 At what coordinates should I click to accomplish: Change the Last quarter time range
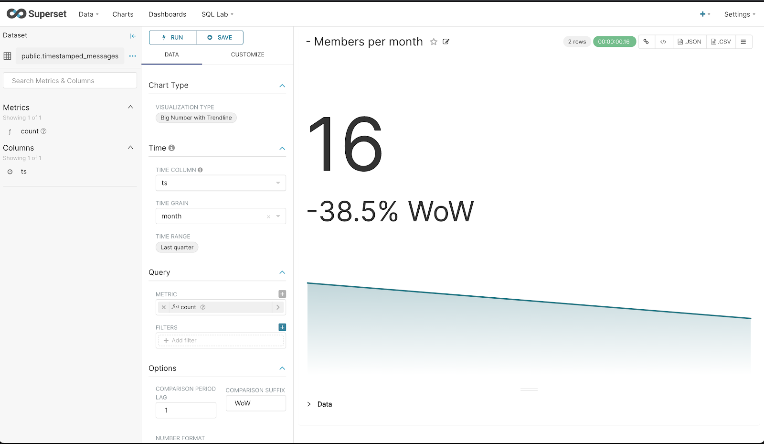tap(177, 247)
